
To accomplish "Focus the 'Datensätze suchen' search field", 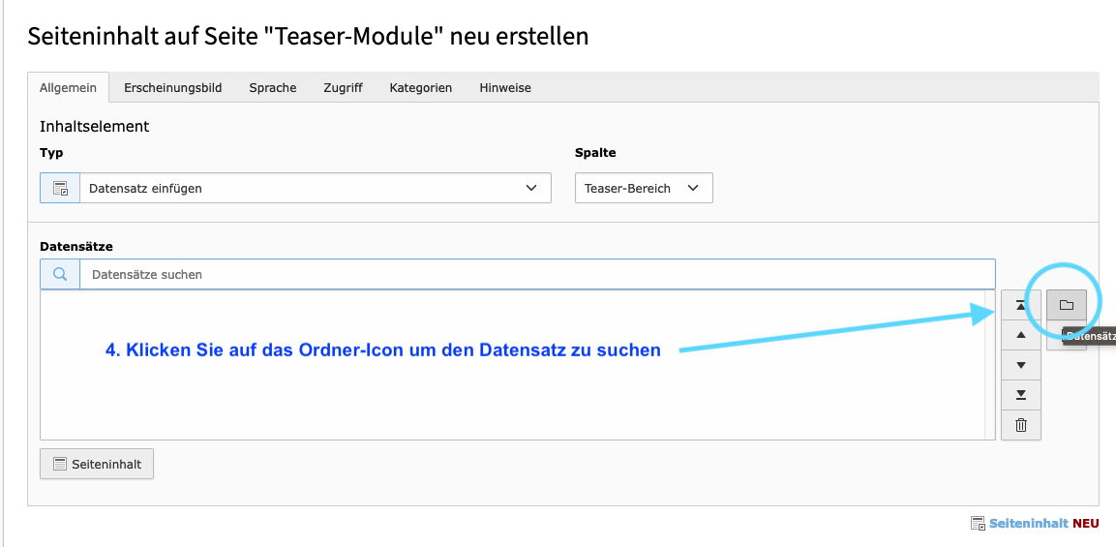I will [x=536, y=274].
